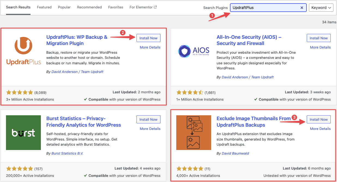The image size is (337, 182).
Task: Switch to the Featured tab
Action: (x=44, y=7)
